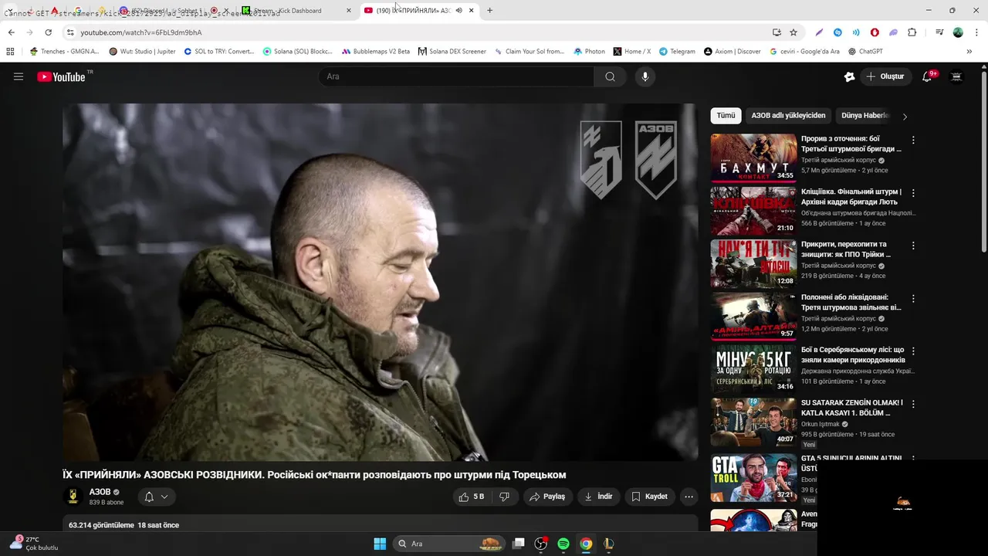This screenshot has width=988, height=556.
Task: Open 'Мінус 15 кг' thumbnail 34:16
Action: [x=754, y=368]
